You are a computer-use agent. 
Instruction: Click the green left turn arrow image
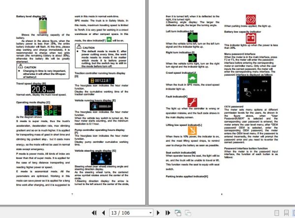[x=192, y=37]
